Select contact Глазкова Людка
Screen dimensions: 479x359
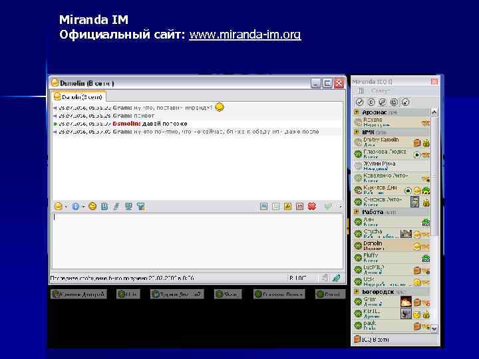[392, 154]
